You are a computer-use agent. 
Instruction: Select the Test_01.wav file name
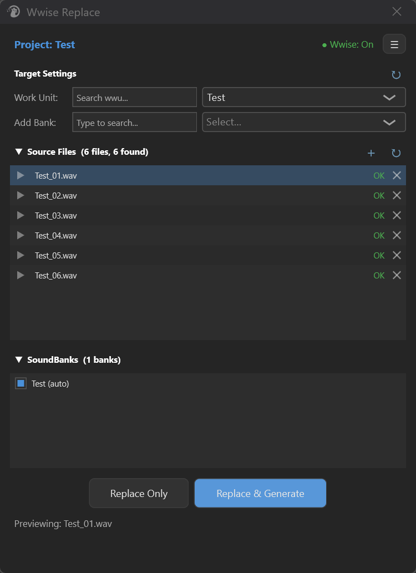pyautogui.click(x=56, y=176)
